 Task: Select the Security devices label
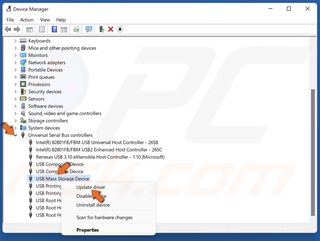[45, 92]
